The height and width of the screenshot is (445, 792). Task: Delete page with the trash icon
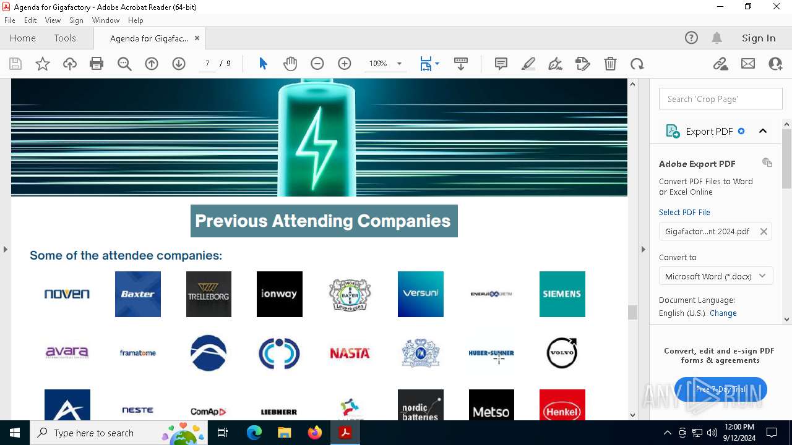point(610,64)
